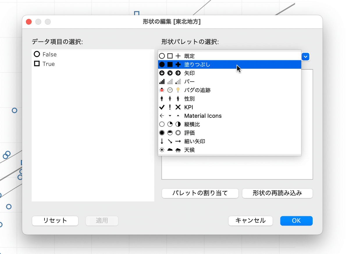The image size is (349, 254).
Task: Choose the 縦横比 ratio palette
Action: [229, 124]
